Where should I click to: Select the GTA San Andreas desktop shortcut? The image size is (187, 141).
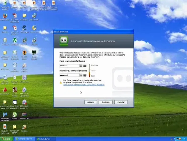point(14,90)
